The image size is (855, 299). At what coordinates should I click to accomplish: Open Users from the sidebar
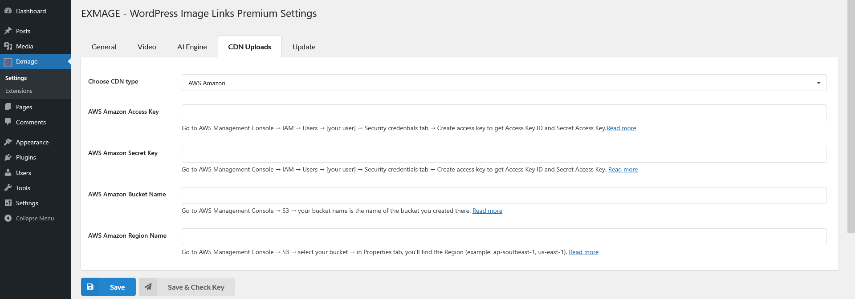coord(36,173)
